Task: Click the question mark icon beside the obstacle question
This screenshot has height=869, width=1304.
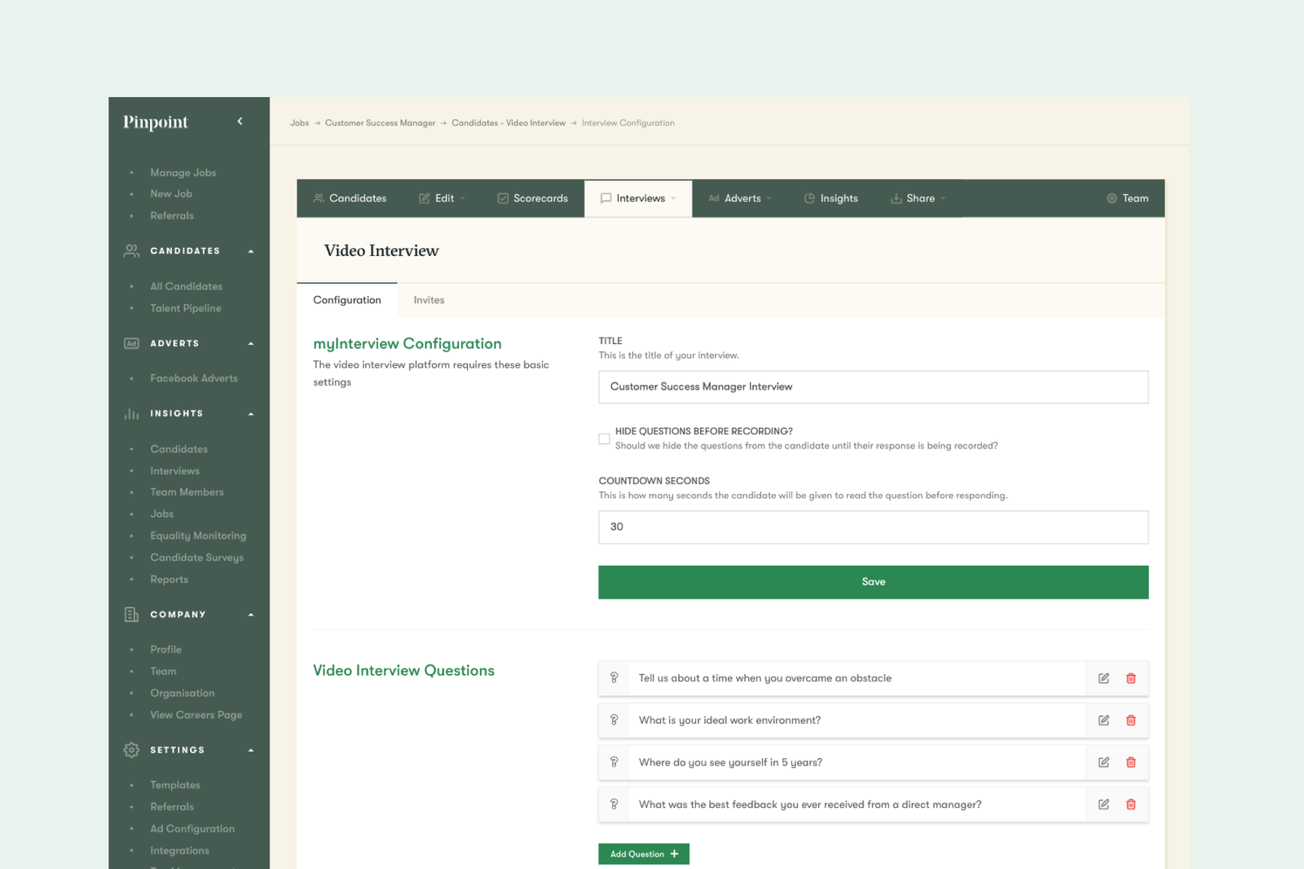Action: click(614, 677)
